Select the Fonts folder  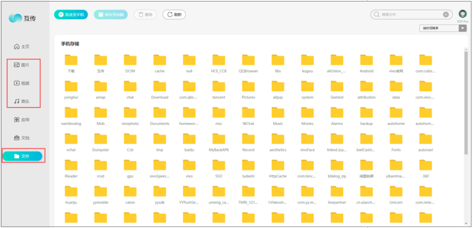coord(396,142)
